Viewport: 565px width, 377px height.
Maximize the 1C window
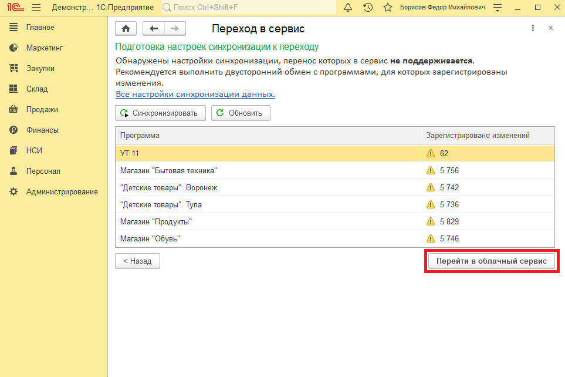click(x=537, y=7)
